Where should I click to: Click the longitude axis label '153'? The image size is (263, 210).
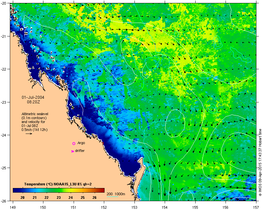[x=134, y=207]
